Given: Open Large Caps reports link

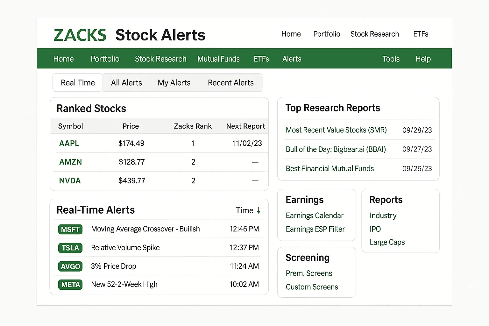Looking at the screenshot, I should [x=387, y=242].
